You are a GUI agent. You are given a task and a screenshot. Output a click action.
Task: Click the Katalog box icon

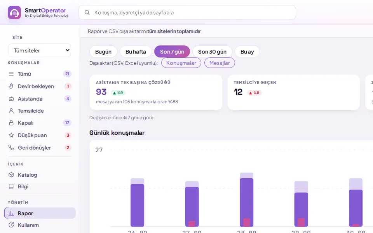coord(11,175)
